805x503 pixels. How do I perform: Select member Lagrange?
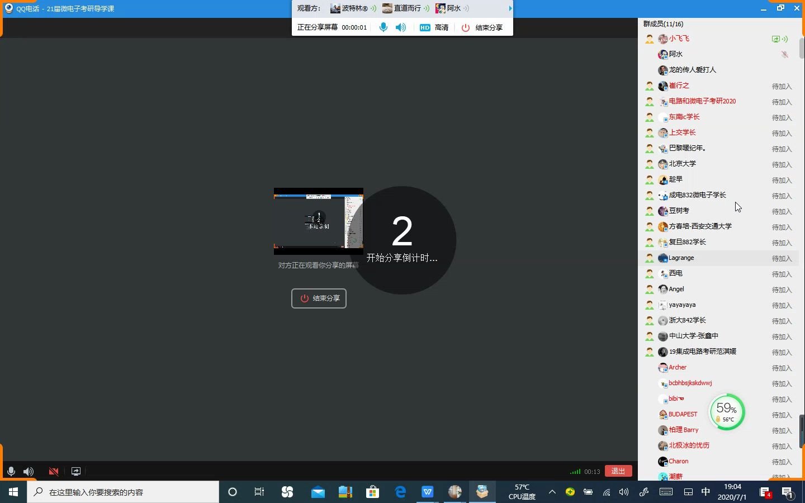coord(681,258)
